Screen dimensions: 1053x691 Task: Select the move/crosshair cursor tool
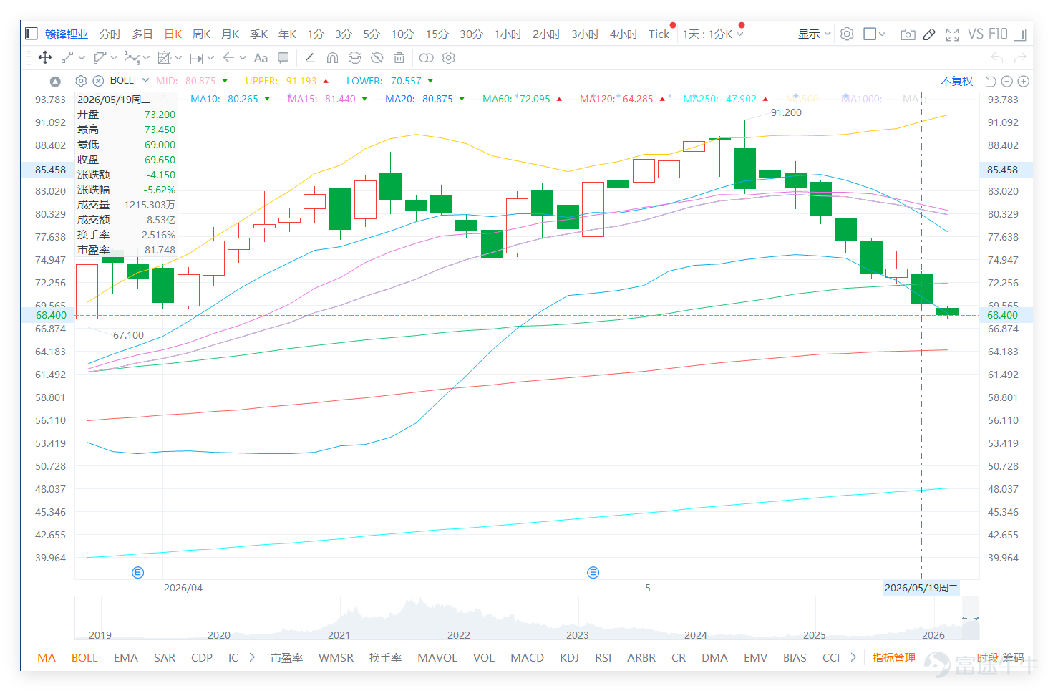[44, 58]
